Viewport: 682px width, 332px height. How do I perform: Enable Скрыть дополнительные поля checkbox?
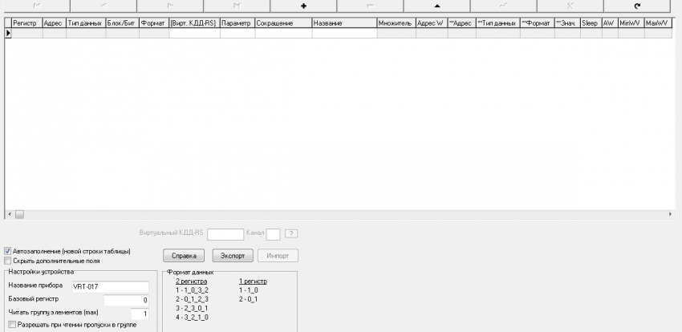coord(8,261)
